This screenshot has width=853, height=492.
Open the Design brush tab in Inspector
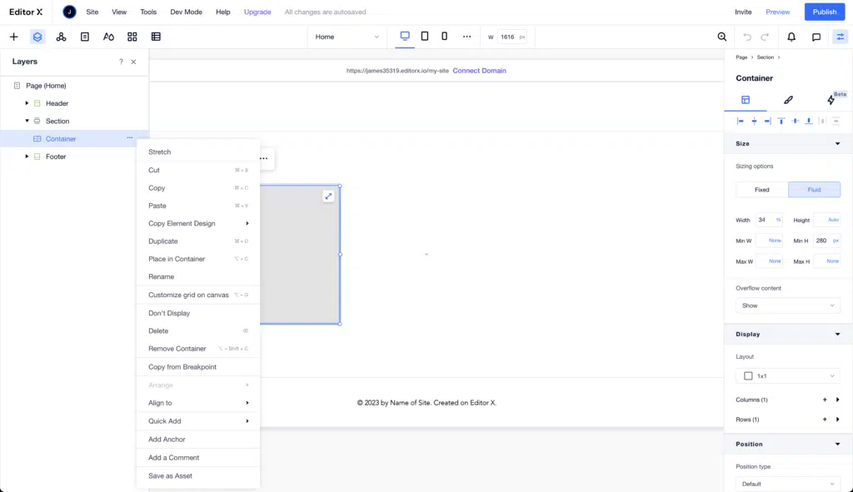click(x=788, y=100)
